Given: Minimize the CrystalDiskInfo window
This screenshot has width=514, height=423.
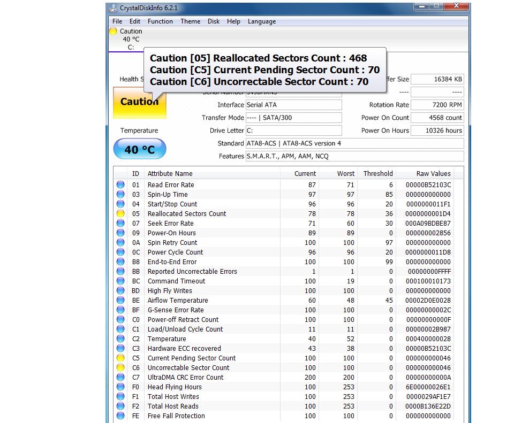Looking at the screenshot, I should pos(421,6).
